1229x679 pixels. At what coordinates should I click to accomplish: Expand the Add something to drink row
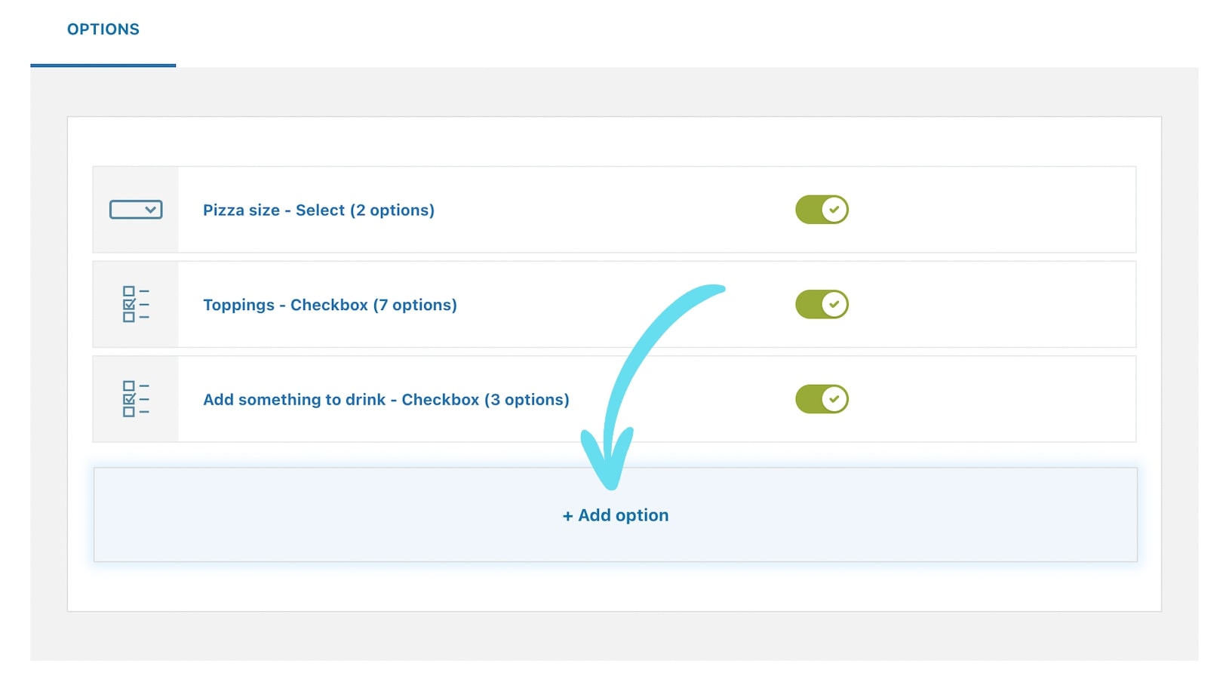click(614, 399)
